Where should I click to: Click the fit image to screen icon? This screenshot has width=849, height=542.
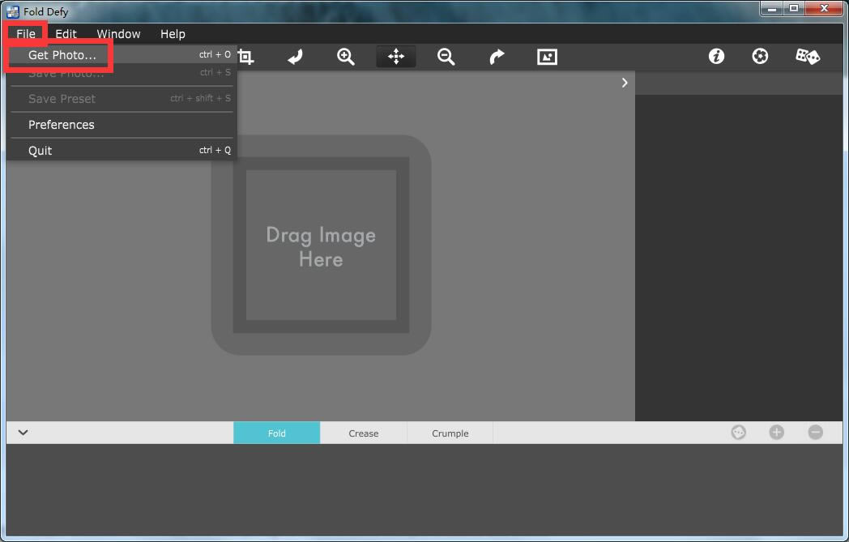point(547,57)
